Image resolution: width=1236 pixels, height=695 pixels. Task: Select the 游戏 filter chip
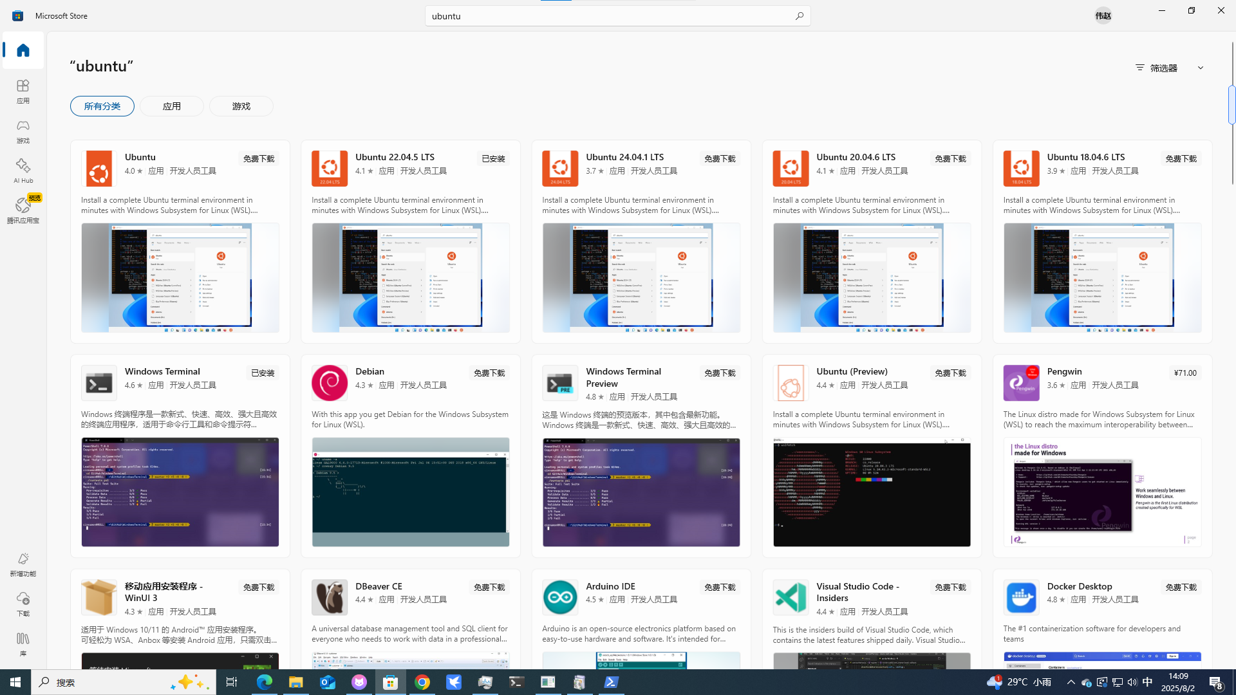(241, 106)
